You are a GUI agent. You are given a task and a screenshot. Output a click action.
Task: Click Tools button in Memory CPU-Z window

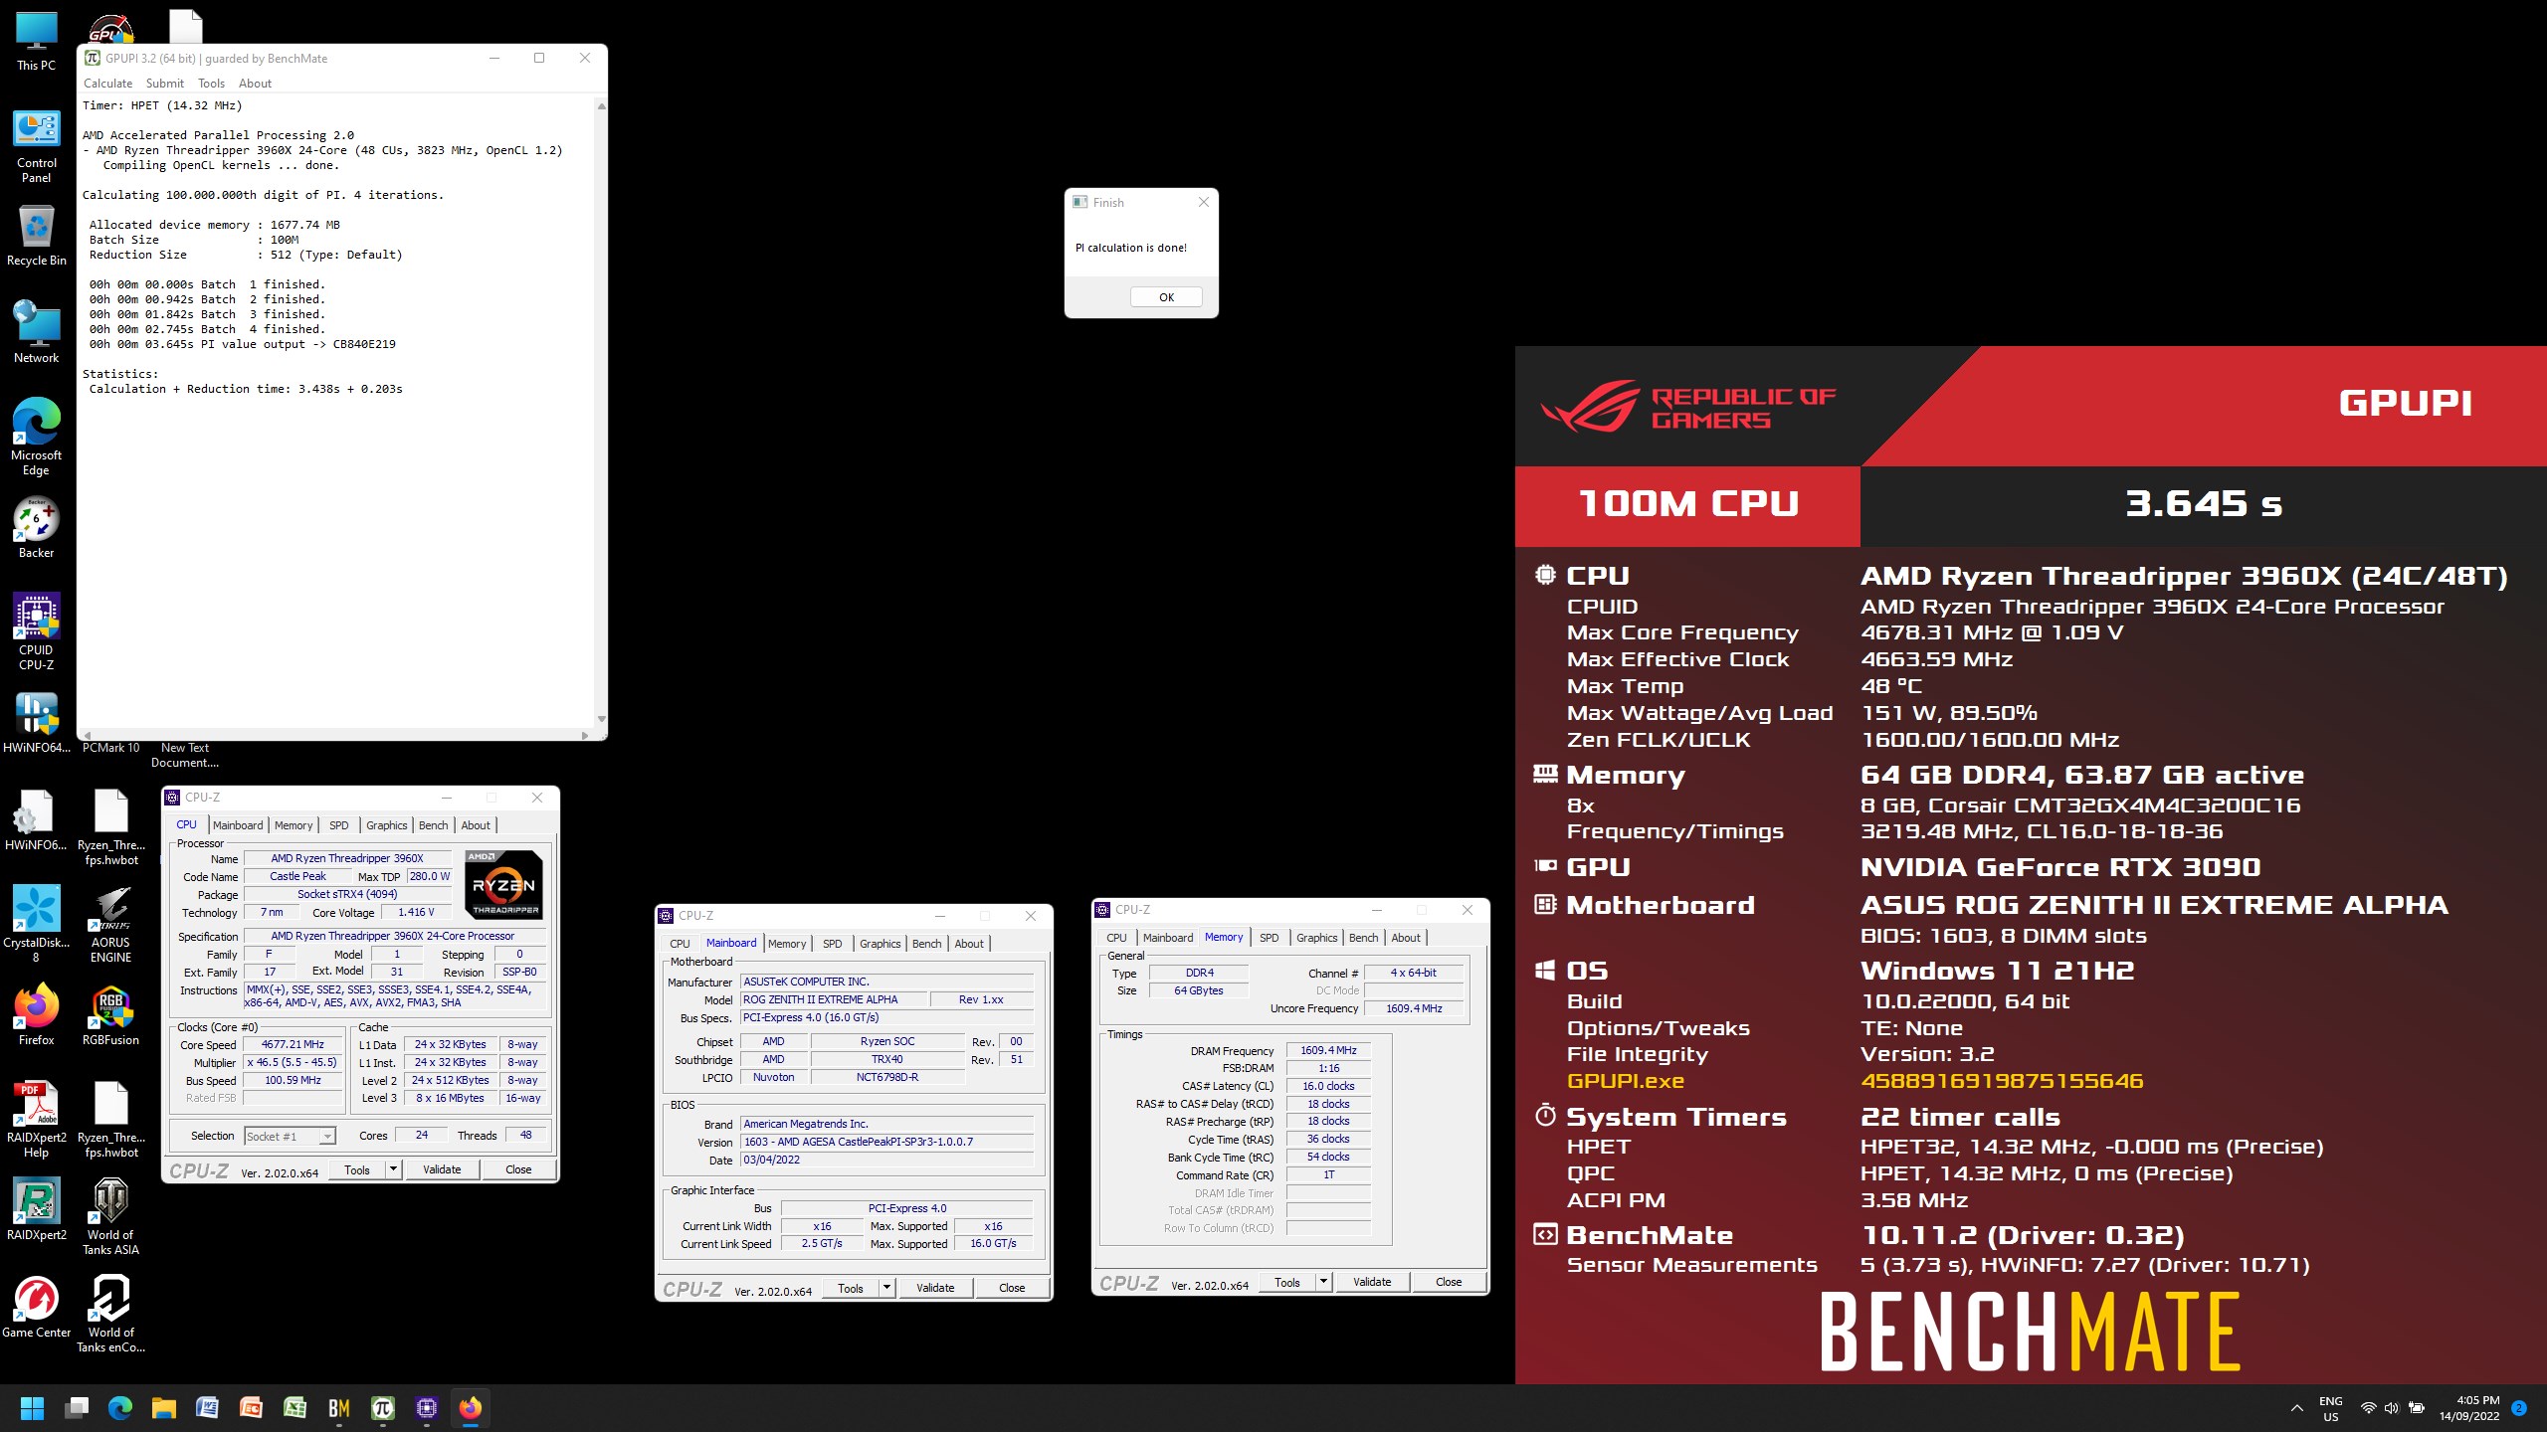1287,1282
